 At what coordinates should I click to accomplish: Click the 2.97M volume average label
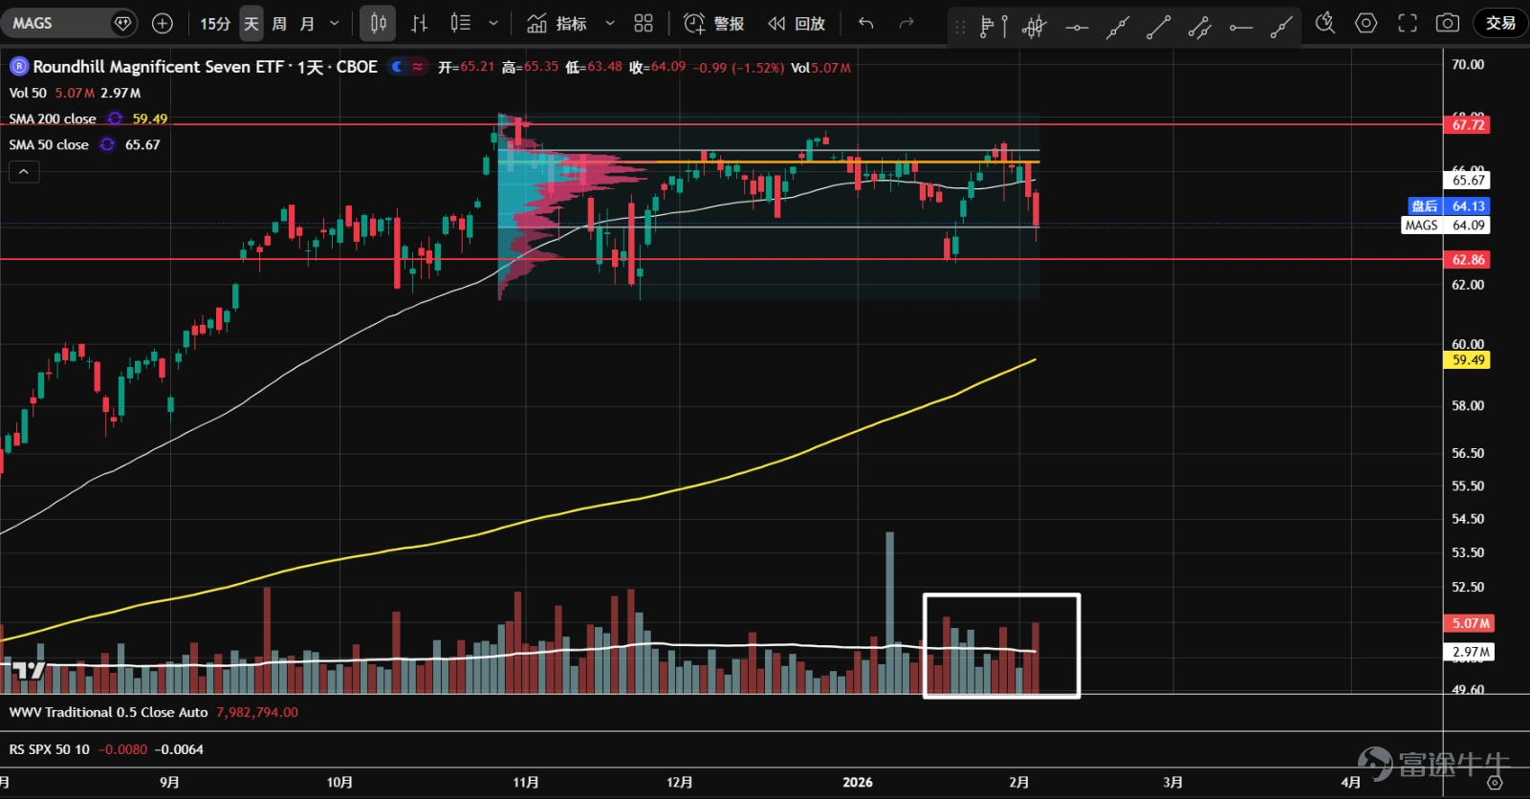click(1470, 652)
